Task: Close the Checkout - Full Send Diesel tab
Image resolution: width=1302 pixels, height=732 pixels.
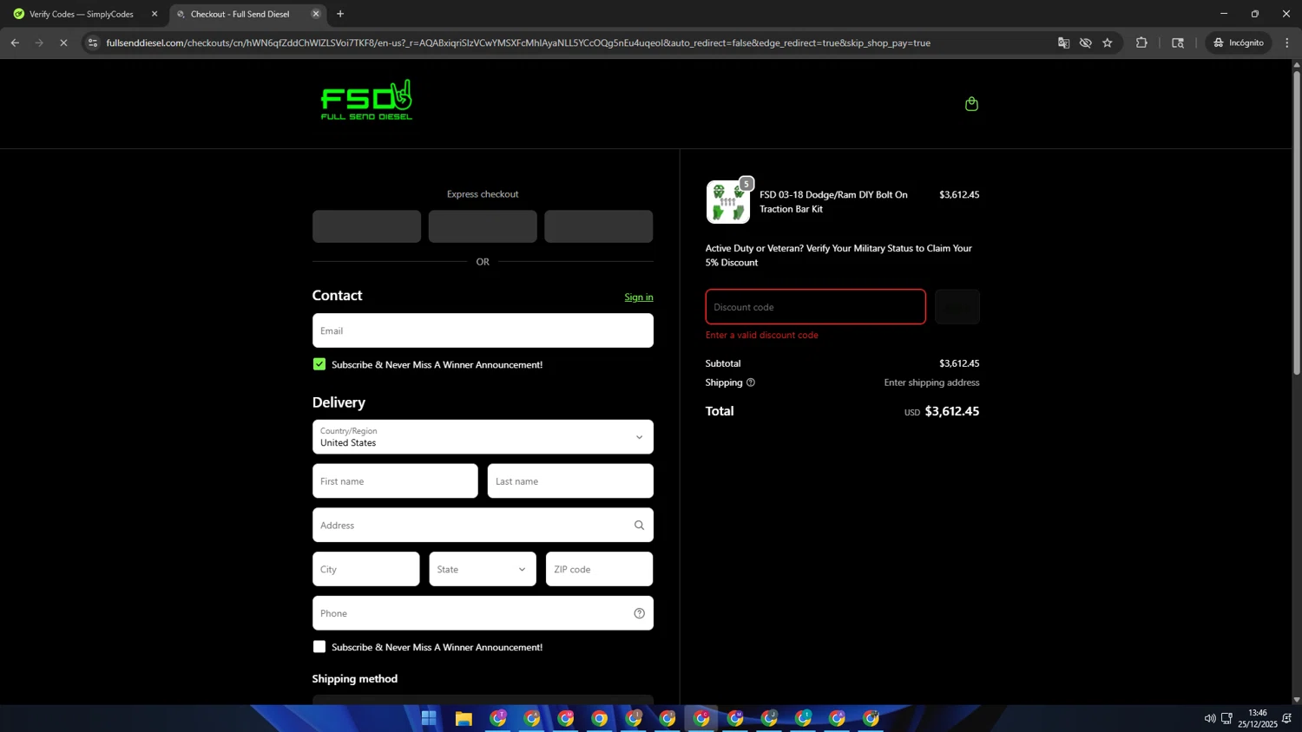Action: [x=316, y=14]
